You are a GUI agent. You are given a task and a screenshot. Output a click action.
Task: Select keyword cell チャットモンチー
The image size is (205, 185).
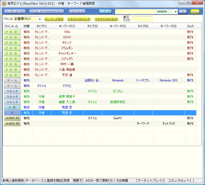click(x=67, y=53)
